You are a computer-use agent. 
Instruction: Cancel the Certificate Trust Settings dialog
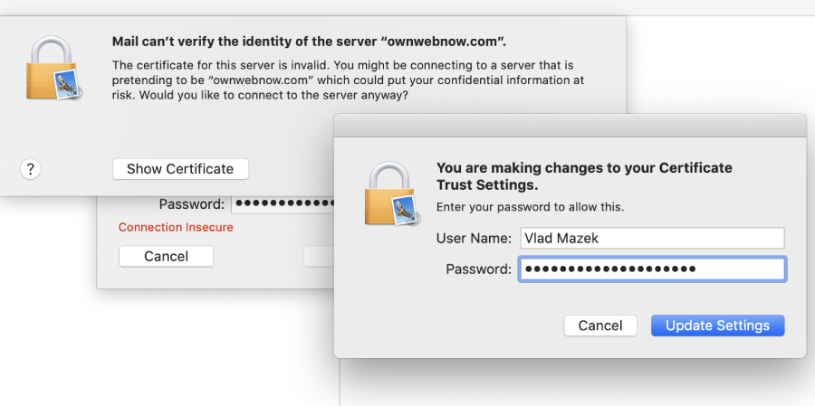coord(600,326)
